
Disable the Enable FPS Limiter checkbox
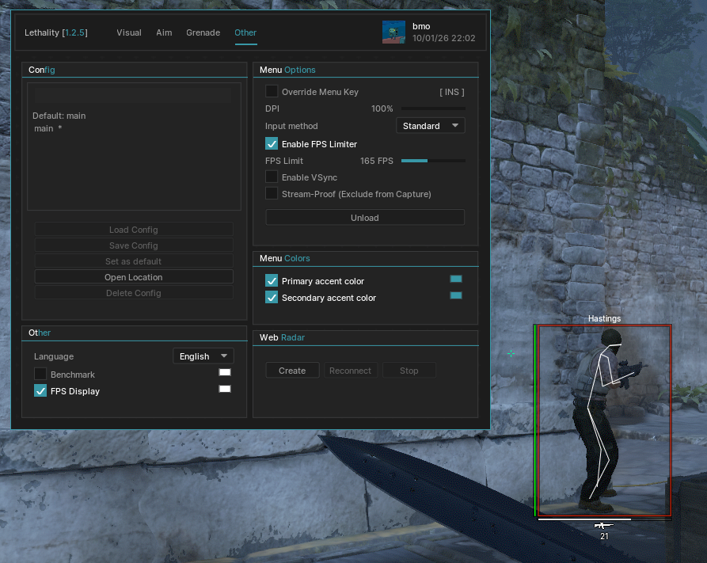272,144
